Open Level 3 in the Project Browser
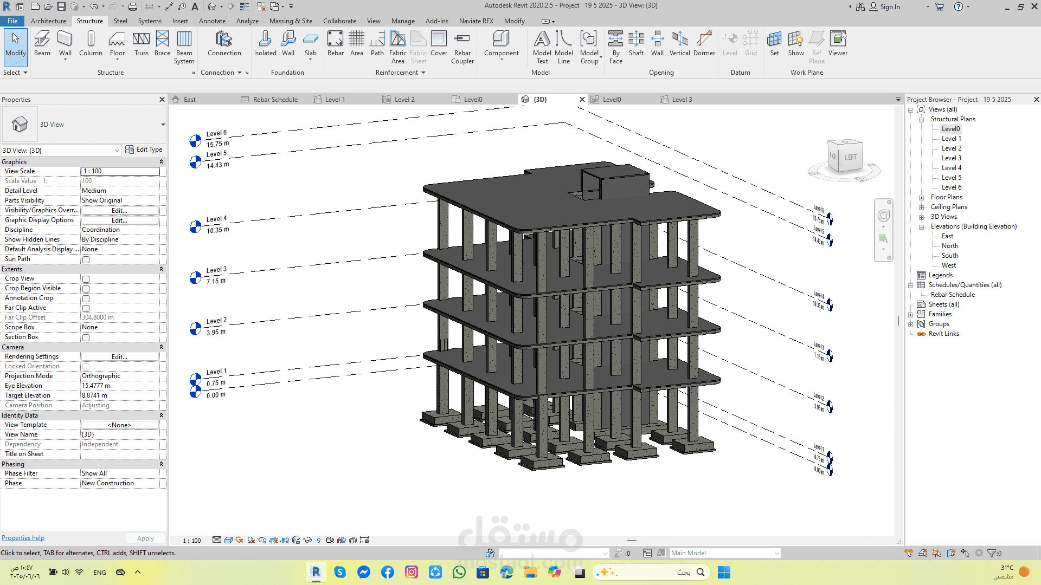 point(952,158)
